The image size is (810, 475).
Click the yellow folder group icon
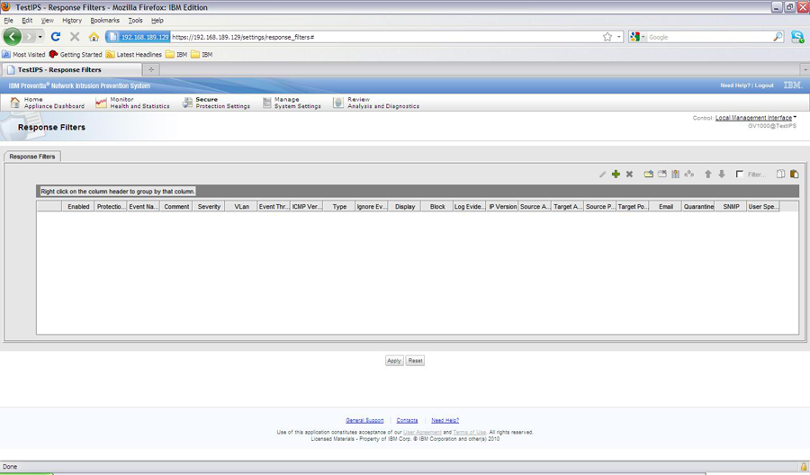click(x=648, y=174)
